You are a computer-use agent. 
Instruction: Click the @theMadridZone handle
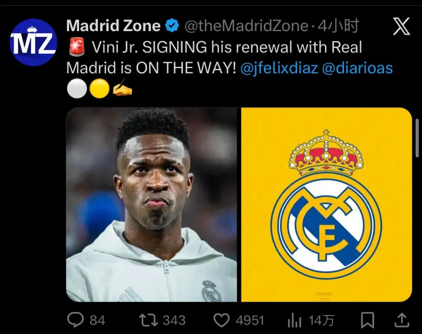(246, 26)
